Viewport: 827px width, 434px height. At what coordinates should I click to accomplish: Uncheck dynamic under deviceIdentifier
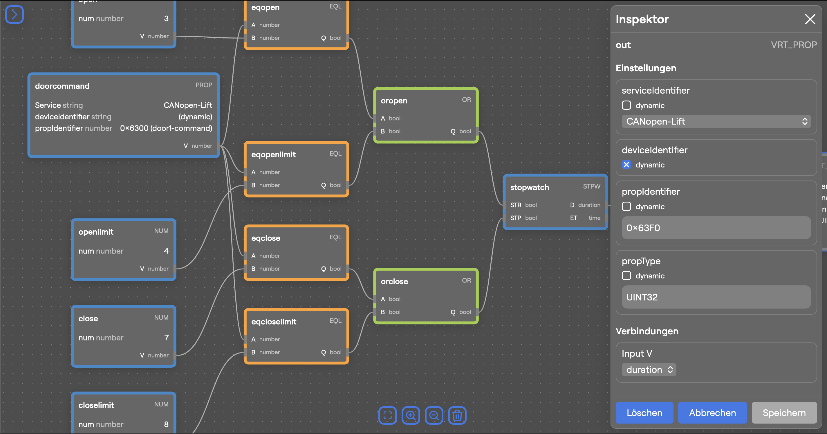(x=626, y=165)
